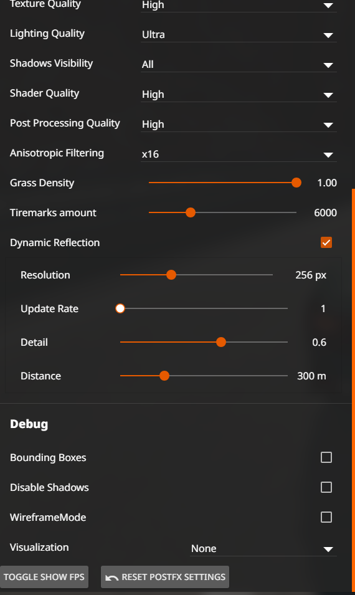This screenshot has width=355, height=595.
Task: Open the Shader Quality dropdown
Action: tap(239, 95)
